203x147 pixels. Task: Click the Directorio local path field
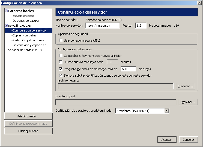click(116, 102)
